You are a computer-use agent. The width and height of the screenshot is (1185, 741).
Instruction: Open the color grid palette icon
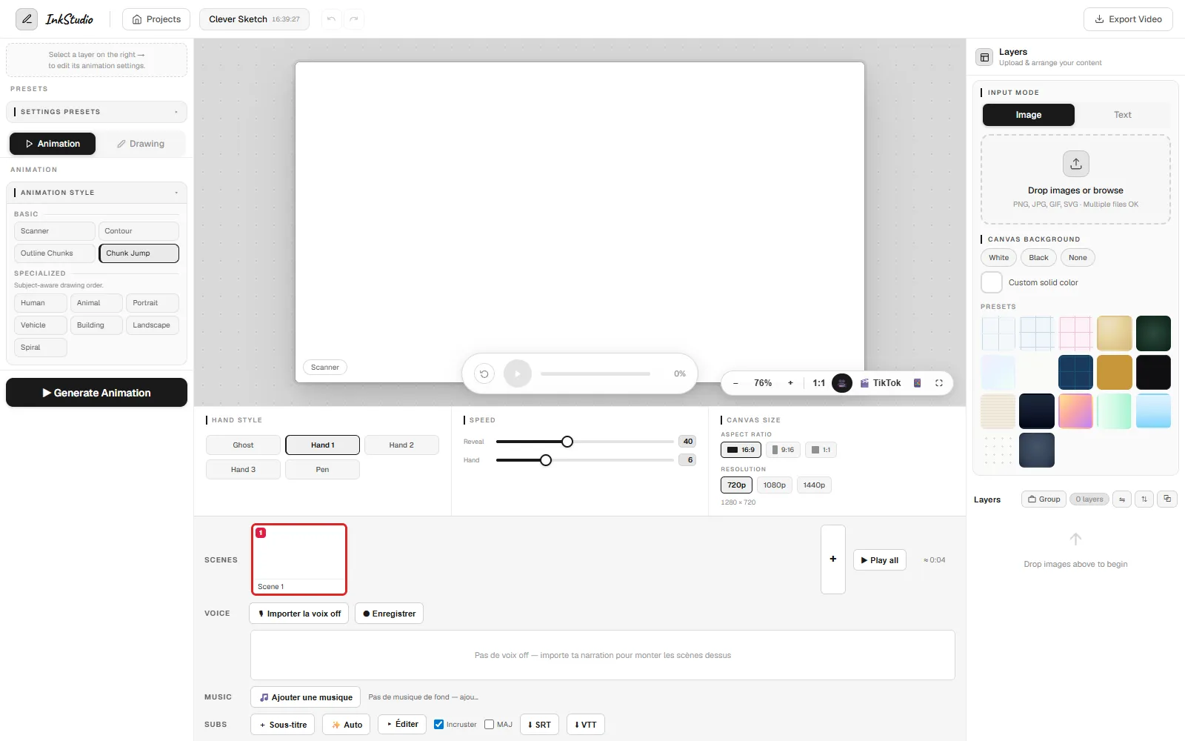917,383
